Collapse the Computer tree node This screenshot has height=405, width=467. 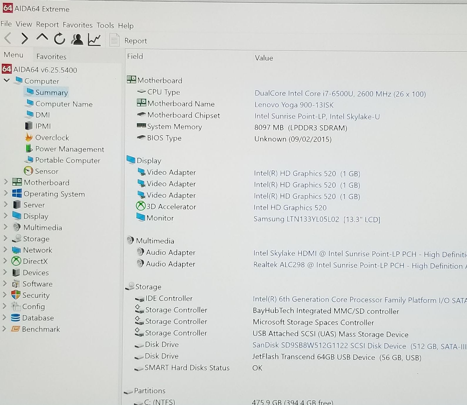coord(7,80)
